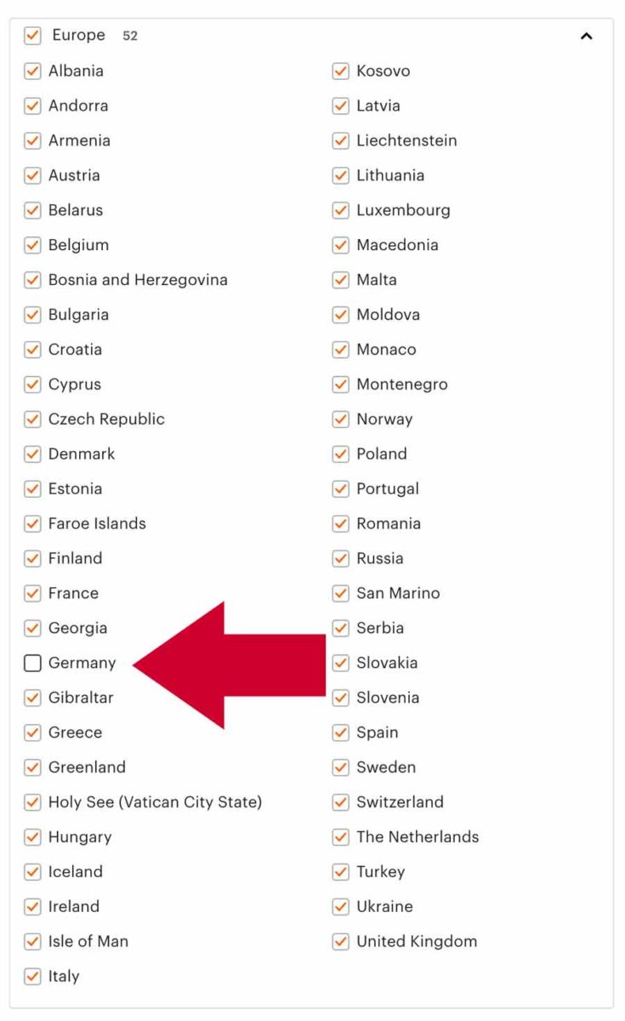Disable the Latvia checkbox

point(338,106)
